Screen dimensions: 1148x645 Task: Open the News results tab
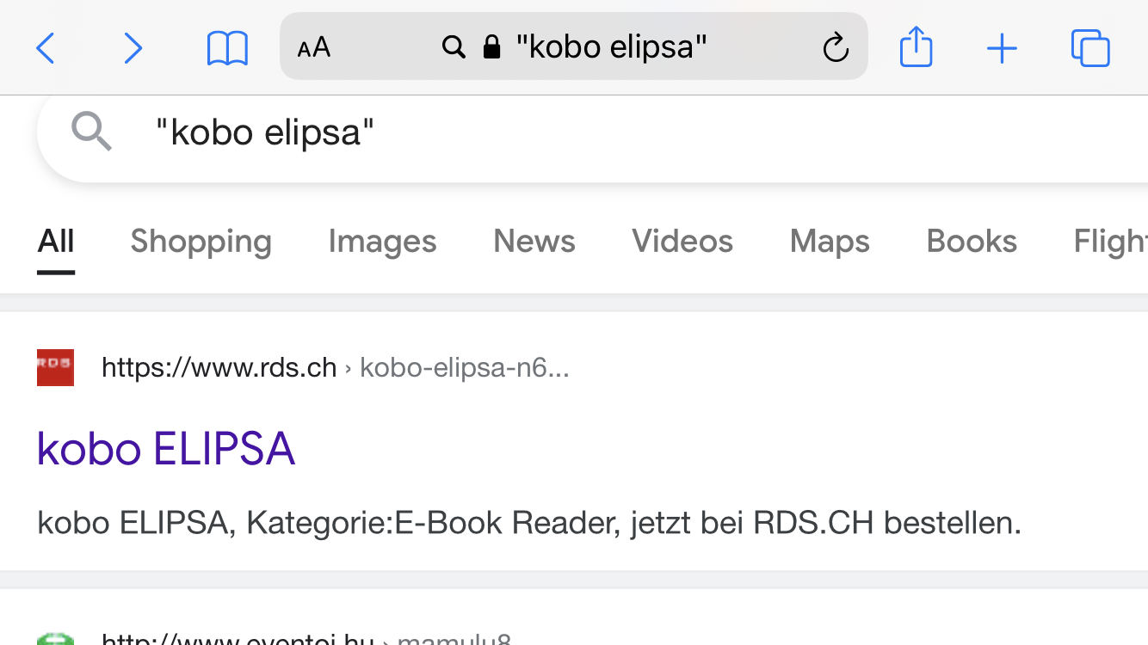pos(534,242)
